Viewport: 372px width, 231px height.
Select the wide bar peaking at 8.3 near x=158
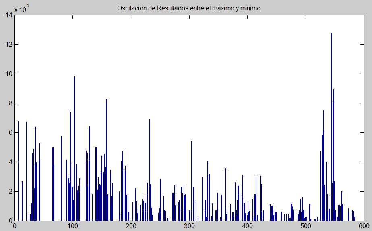[x=107, y=160]
